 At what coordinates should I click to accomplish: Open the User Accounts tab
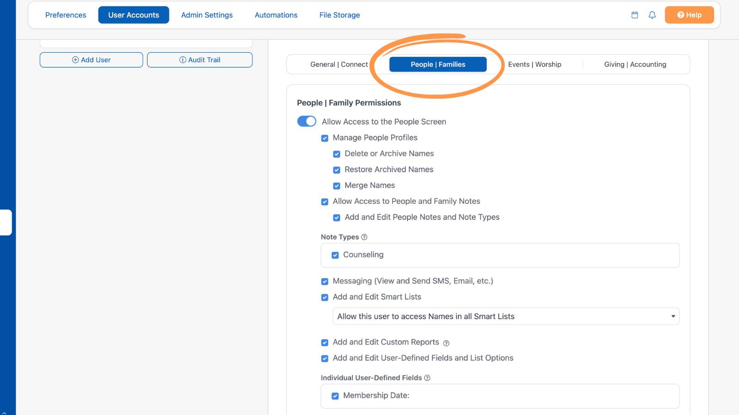coord(133,15)
